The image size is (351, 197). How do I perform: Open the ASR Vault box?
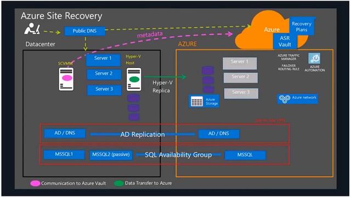[x=285, y=42]
